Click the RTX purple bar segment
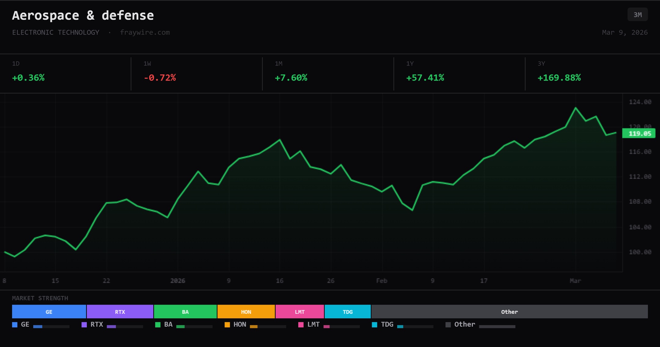The image size is (660, 347). click(120, 312)
